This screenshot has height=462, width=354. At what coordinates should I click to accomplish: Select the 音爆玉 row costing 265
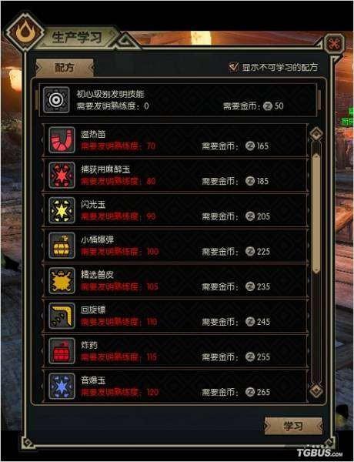pyautogui.click(x=175, y=386)
